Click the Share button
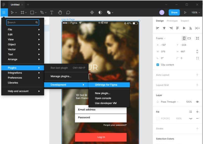This screenshot has width=203, height=144. click(x=174, y=12)
